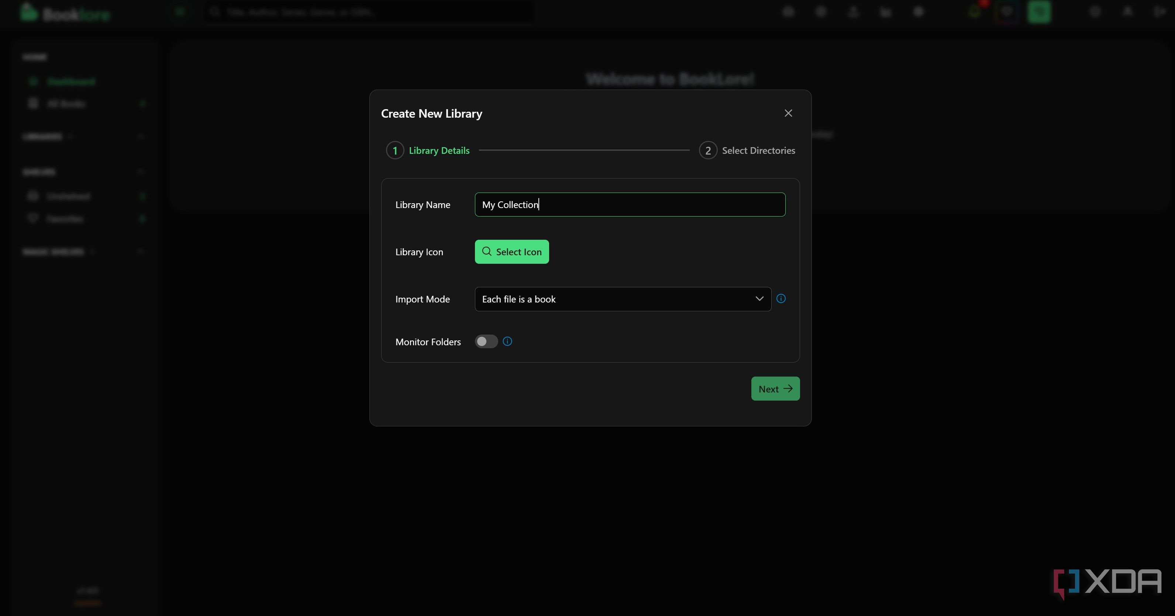Screen dimensions: 1175x616
Task: Proceed with the Next button
Action: [x=775, y=388]
